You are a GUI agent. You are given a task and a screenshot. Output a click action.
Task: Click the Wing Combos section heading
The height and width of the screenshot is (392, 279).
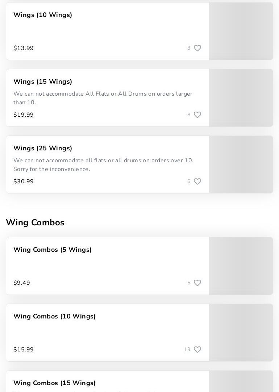click(35, 222)
